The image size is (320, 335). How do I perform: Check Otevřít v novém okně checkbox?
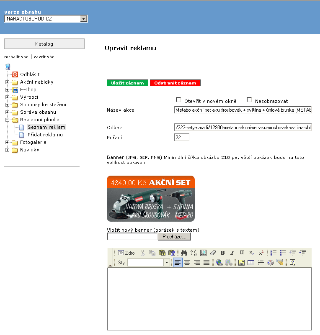pyautogui.click(x=178, y=100)
